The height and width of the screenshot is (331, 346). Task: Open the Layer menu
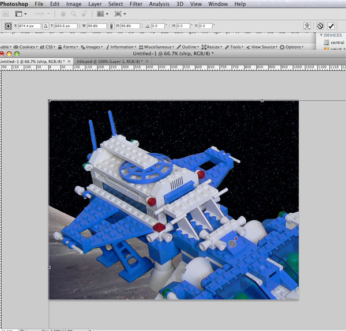pos(95,4)
